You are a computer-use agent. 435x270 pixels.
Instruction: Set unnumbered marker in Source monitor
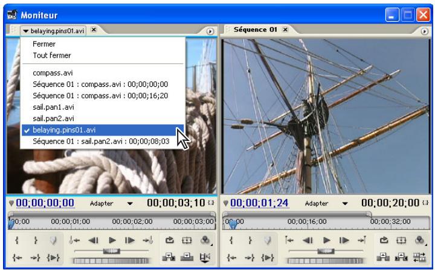[x=53, y=240]
